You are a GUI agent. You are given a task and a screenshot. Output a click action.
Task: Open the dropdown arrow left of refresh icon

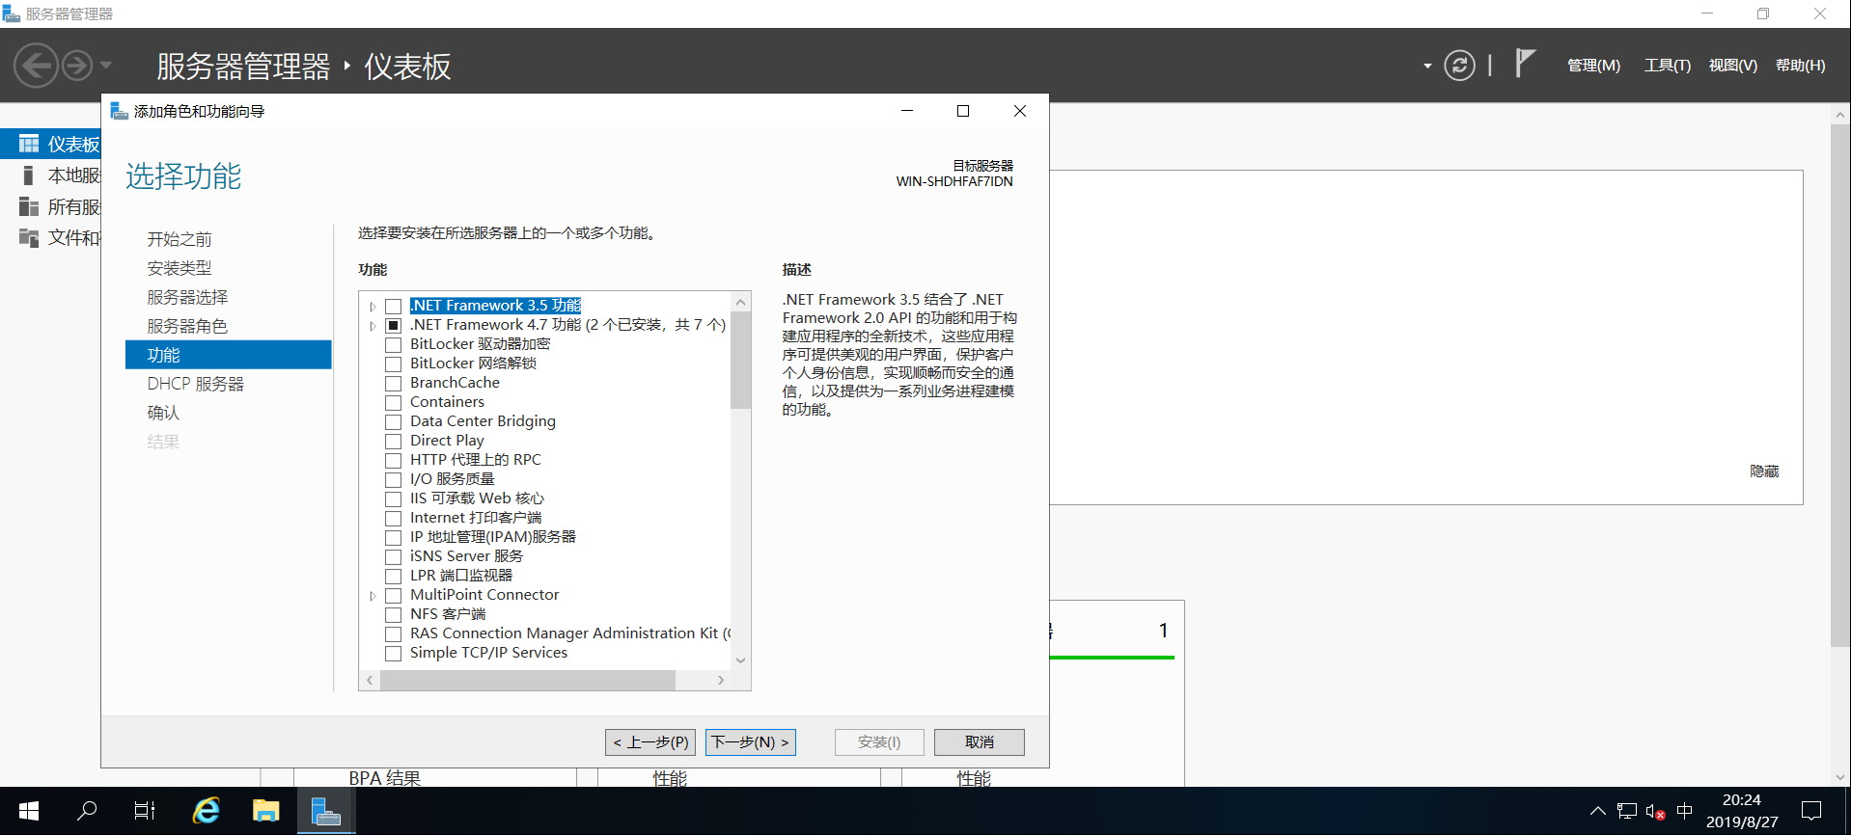pyautogui.click(x=1427, y=67)
